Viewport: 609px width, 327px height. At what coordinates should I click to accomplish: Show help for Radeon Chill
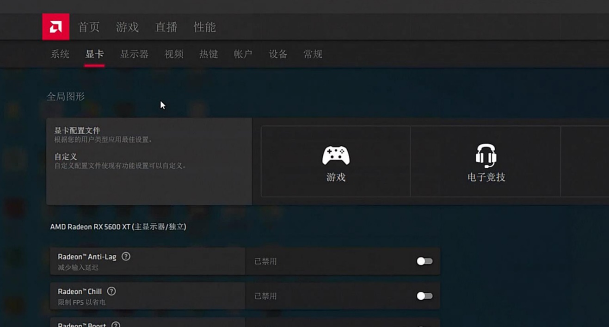pyautogui.click(x=111, y=291)
